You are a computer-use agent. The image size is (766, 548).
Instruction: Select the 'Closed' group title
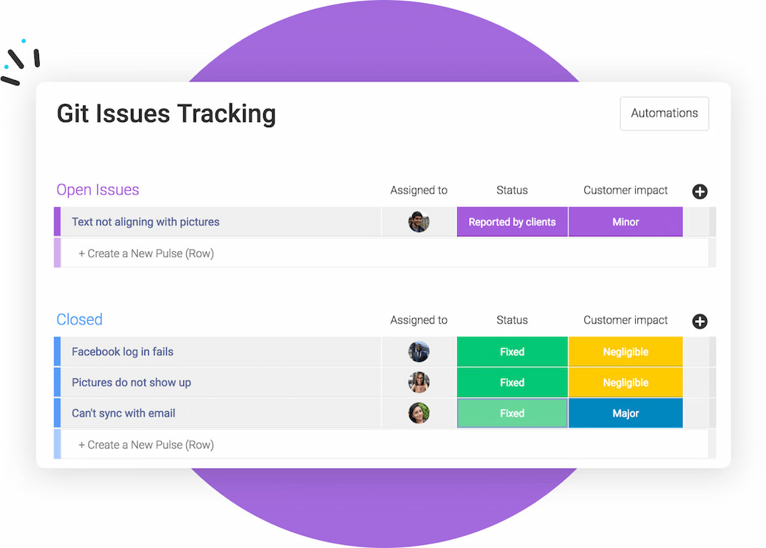pos(79,319)
